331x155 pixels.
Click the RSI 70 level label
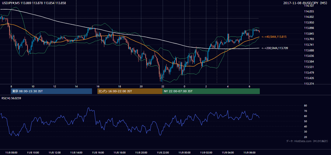pyautogui.click(x=305, y=111)
